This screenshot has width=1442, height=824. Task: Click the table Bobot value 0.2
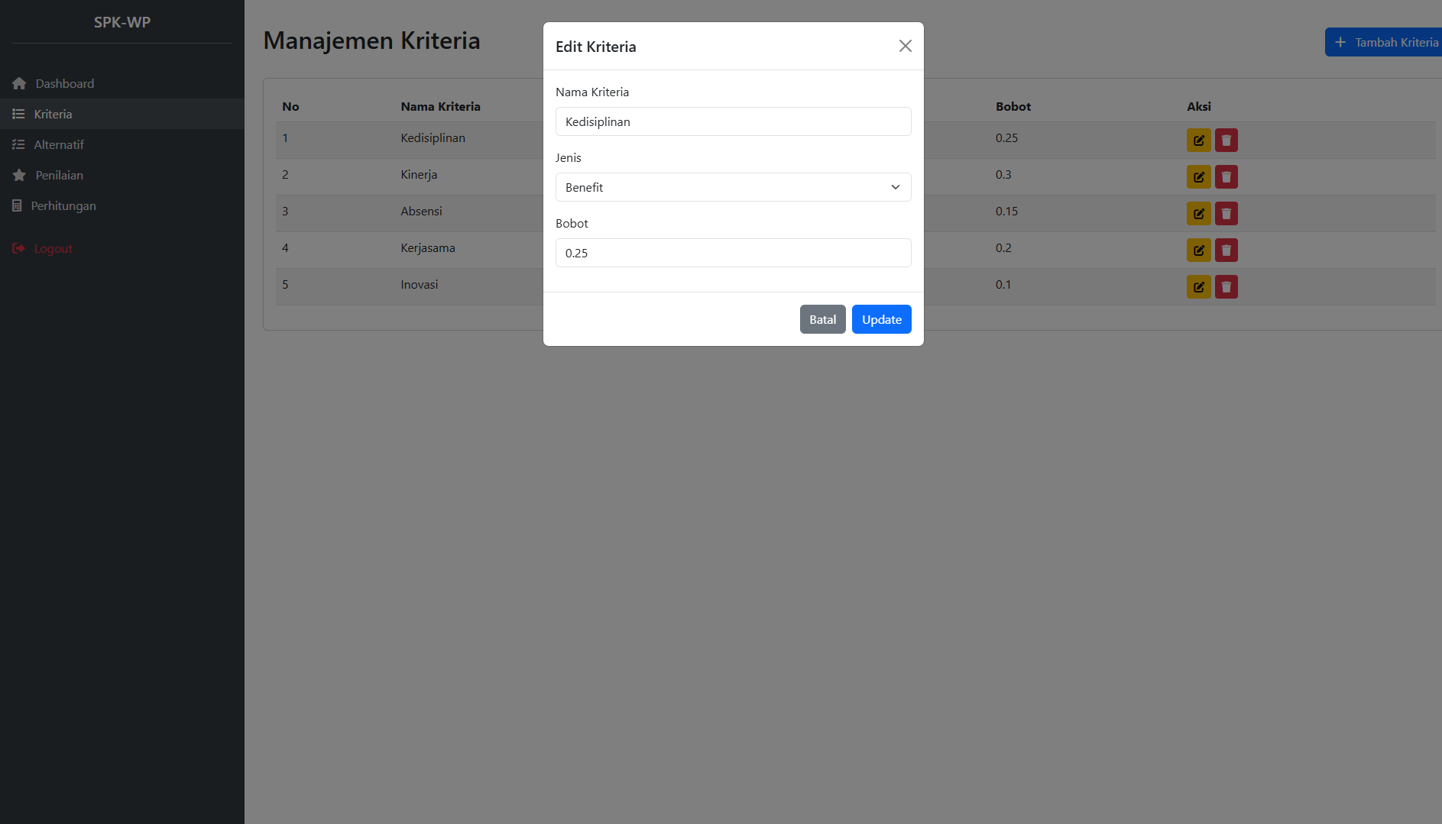pyautogui.click(x=1003, y=247)
